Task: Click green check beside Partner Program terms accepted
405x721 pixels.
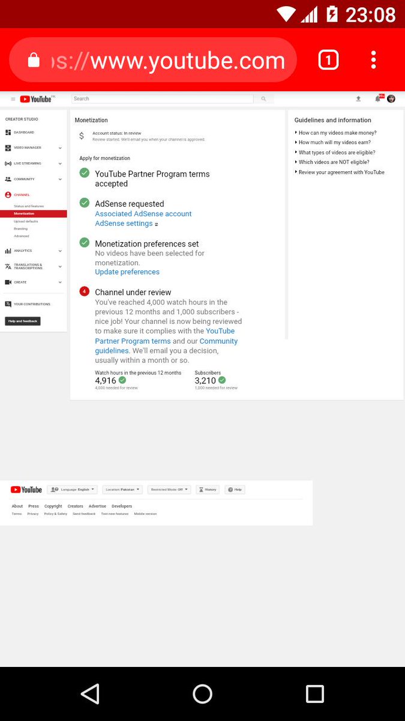Action: coord(85,173)
